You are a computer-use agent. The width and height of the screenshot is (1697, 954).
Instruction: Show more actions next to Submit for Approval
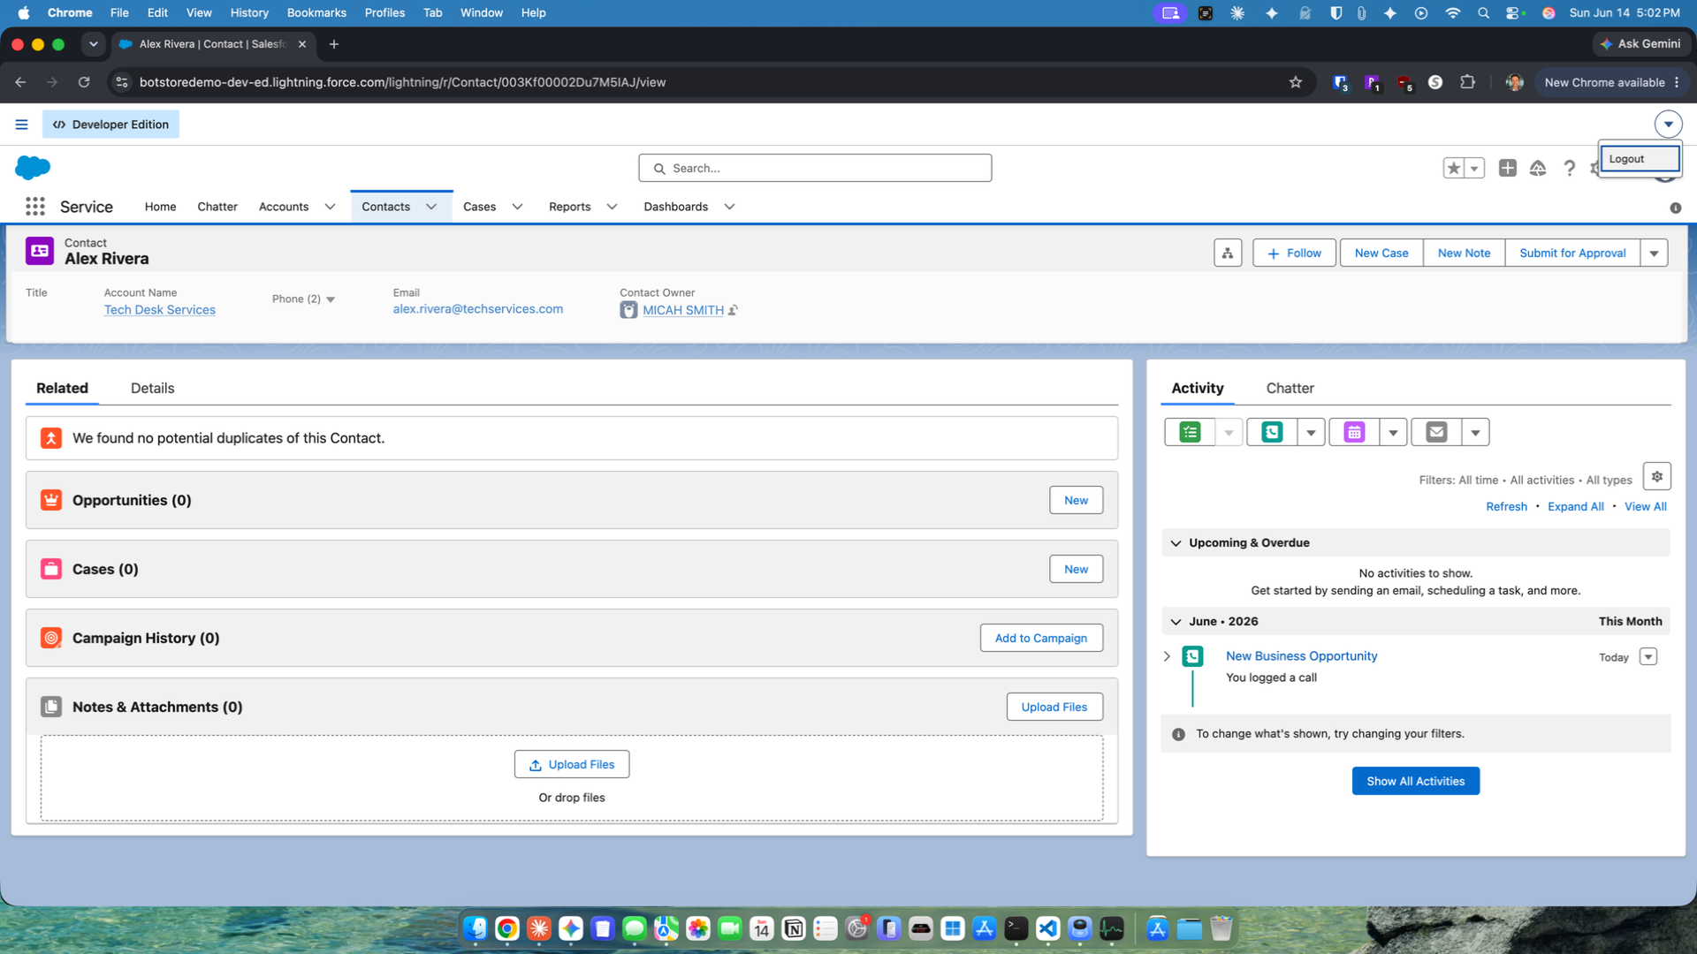click(x=1654, y=253)
